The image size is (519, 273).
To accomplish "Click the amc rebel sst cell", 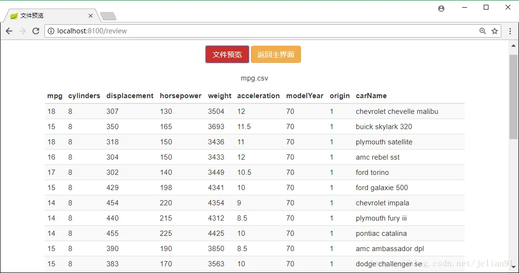I will tap(378, 157).
